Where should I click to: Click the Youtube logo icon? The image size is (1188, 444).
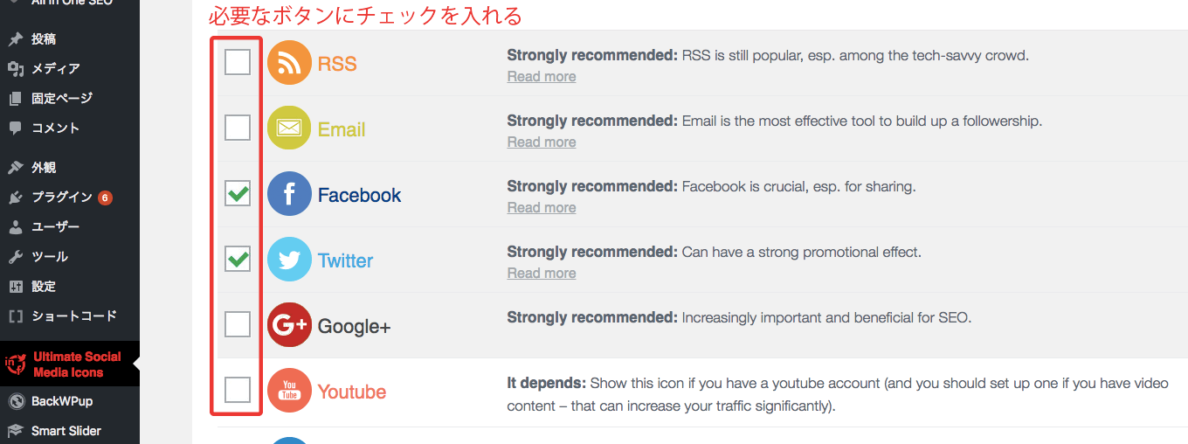289,391
